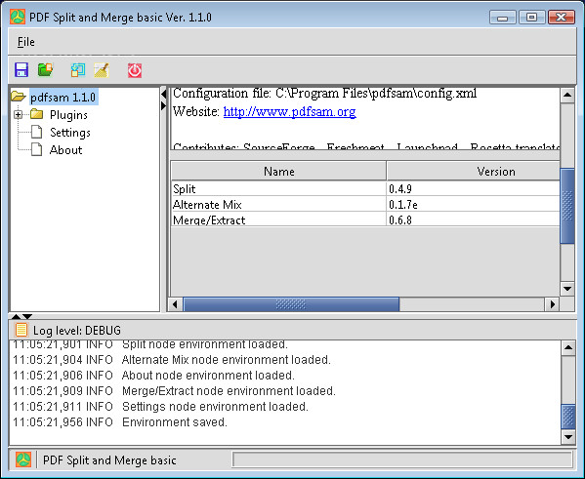
Task: Select the About tree item
Action: 65,150
